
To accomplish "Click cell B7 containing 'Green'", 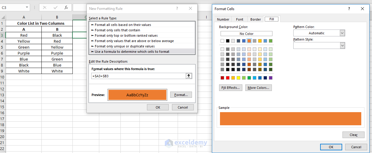I will pyautogui.click(x=57, y=59).
